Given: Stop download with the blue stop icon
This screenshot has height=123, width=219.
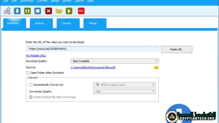Looking at the screenshot, I should [x=38, y=11].
